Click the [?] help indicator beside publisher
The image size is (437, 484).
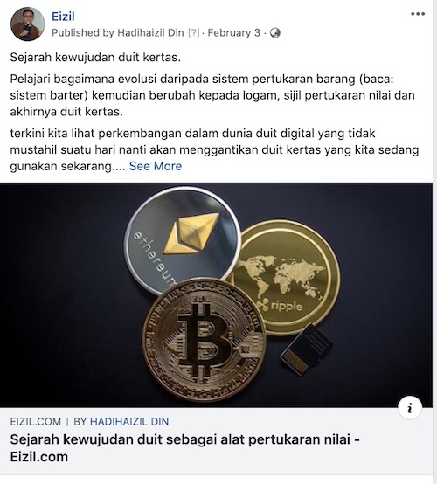(194, 32)
